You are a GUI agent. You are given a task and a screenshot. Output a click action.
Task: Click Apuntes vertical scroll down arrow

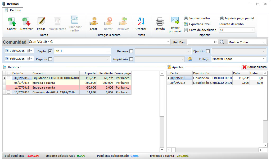(265, 145)
